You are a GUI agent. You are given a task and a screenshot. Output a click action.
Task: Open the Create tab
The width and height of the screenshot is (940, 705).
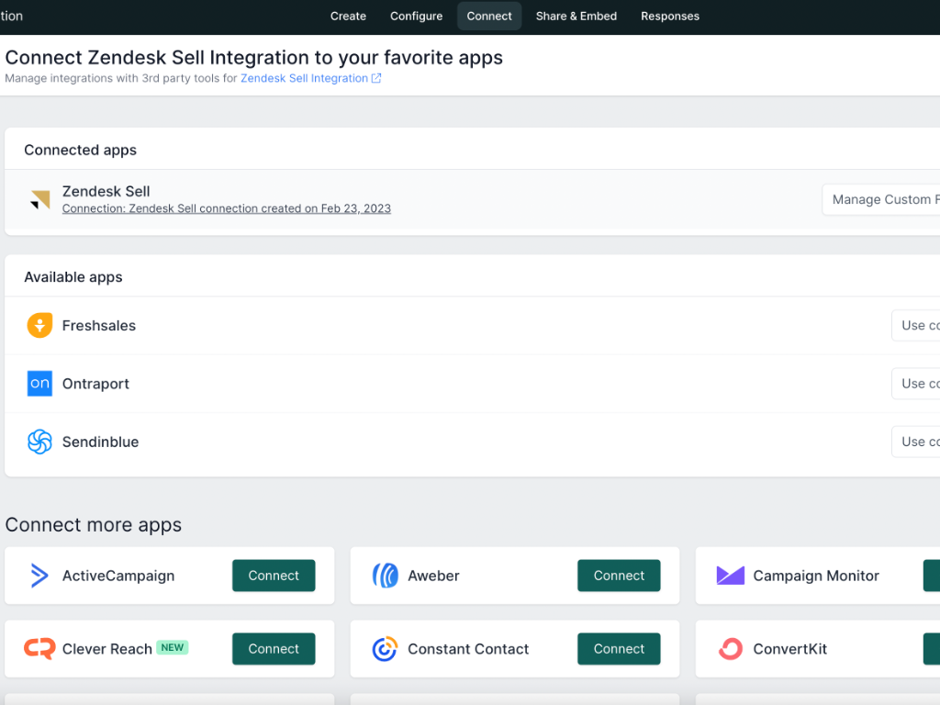coord(348,17)
